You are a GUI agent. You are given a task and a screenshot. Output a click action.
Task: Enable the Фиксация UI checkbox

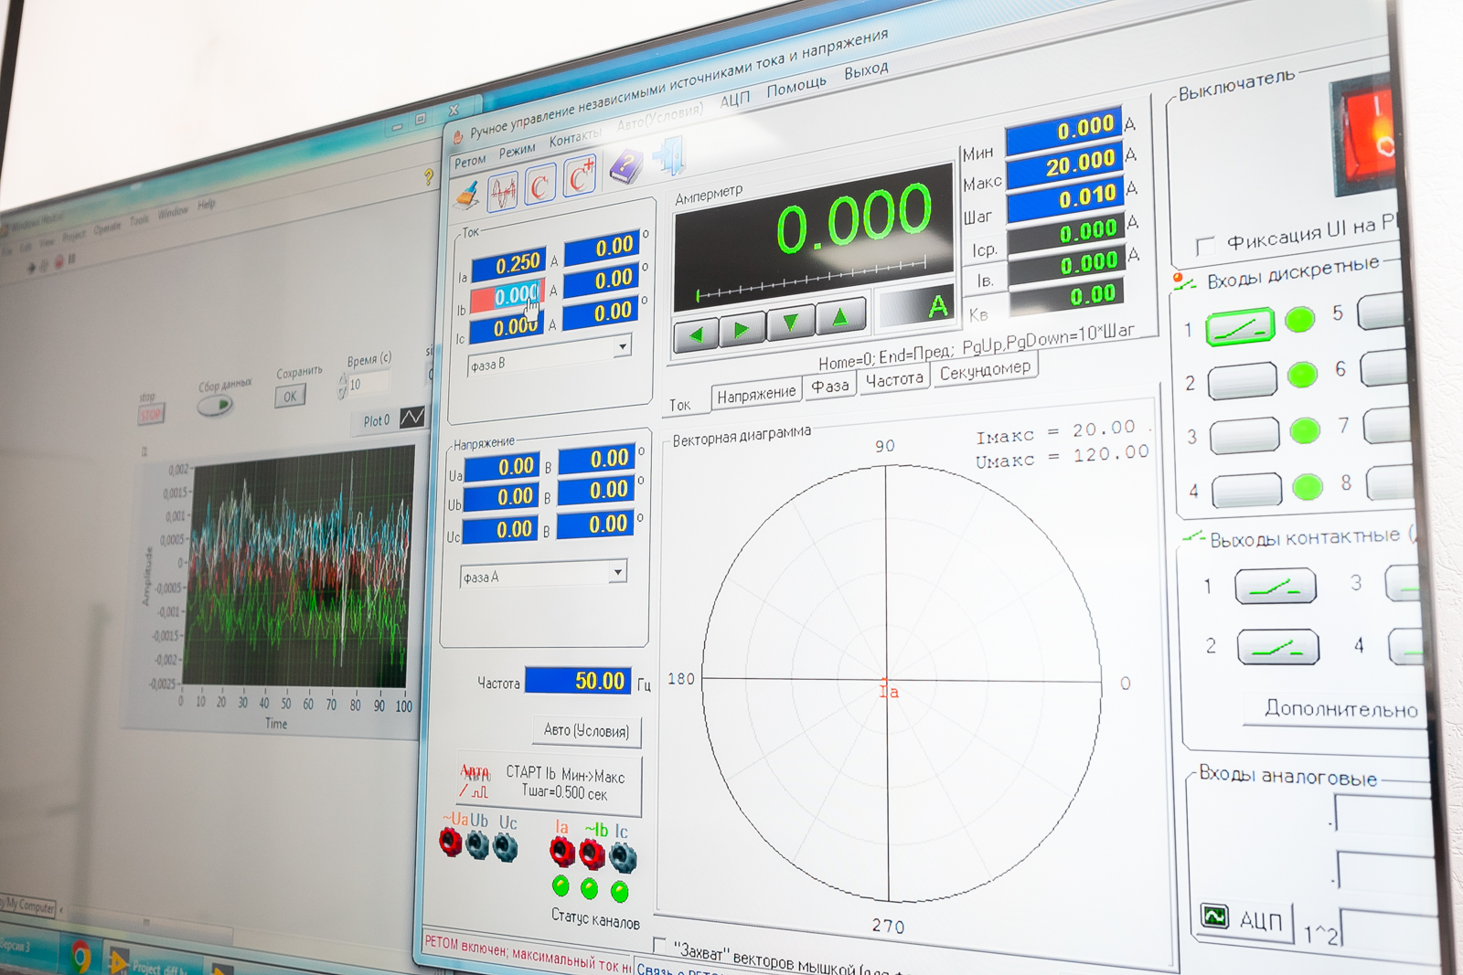tap(1205, 246)
